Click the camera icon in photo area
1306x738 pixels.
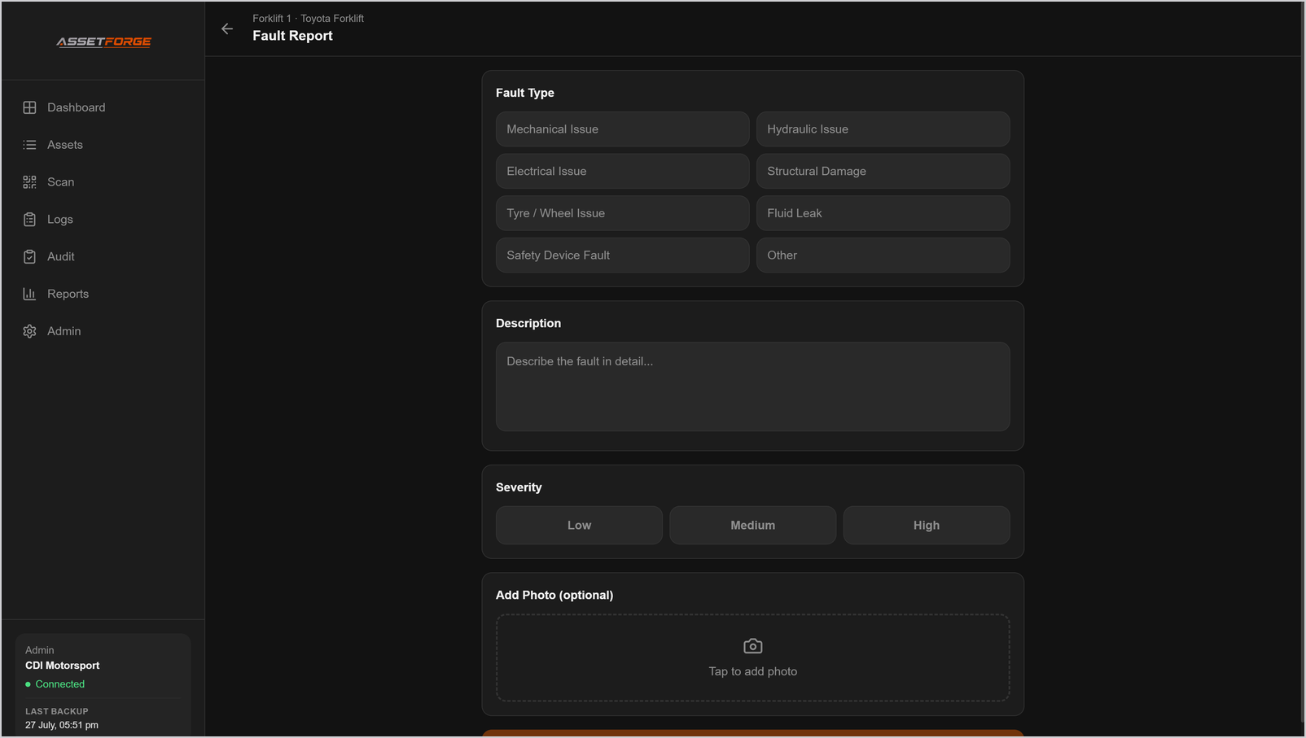pos(753,646)
